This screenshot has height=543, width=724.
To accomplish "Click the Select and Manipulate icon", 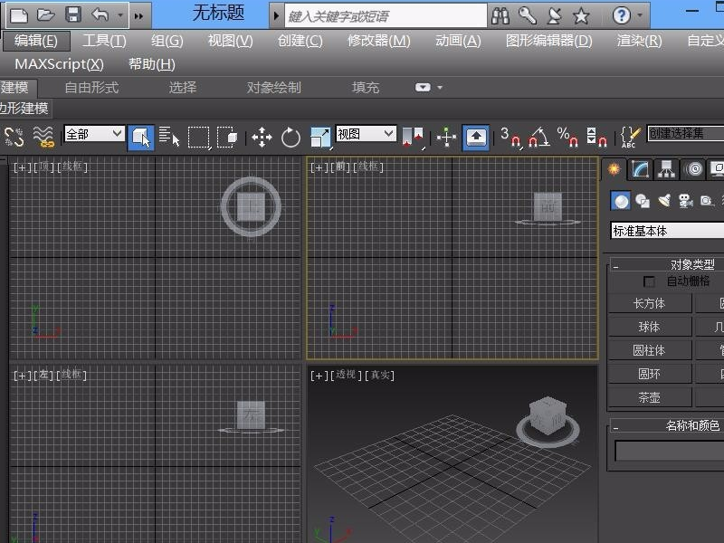I will 446,138.
